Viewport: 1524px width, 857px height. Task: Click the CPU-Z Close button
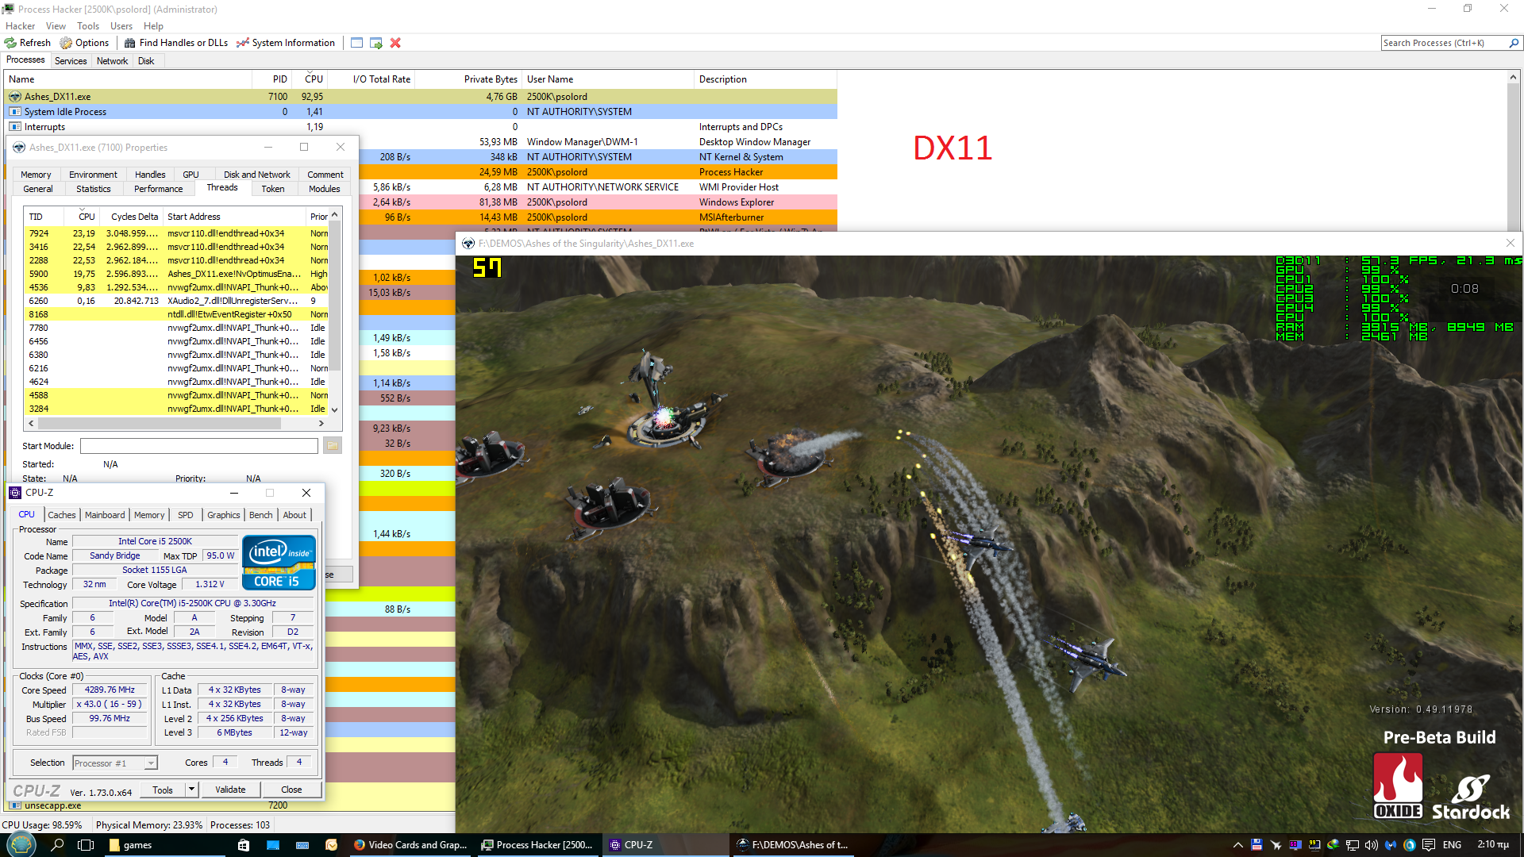(x=291, y=790)
